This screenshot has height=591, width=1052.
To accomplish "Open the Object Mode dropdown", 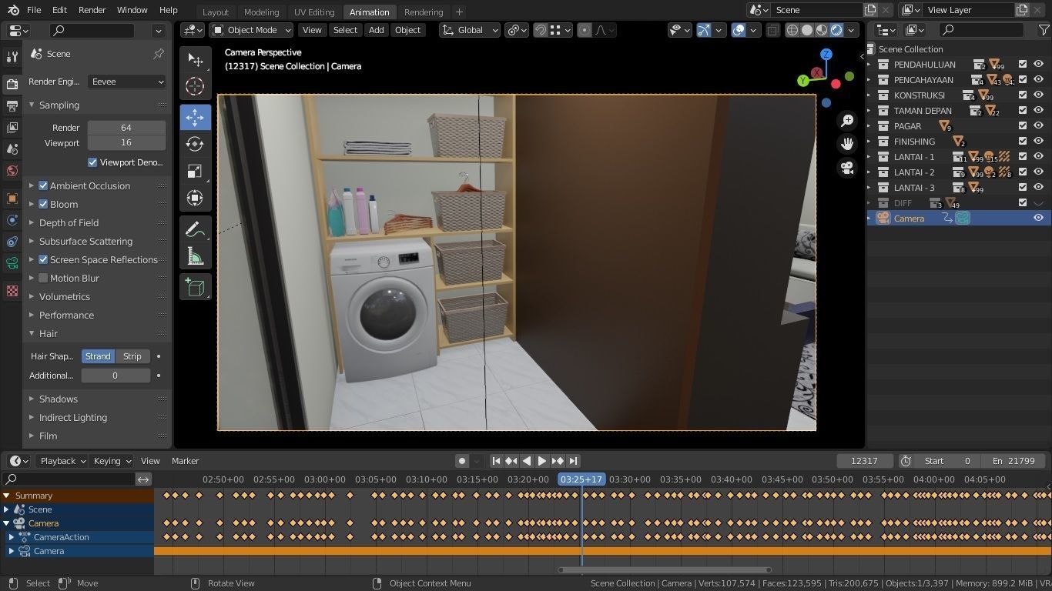I will coord(252,30).
